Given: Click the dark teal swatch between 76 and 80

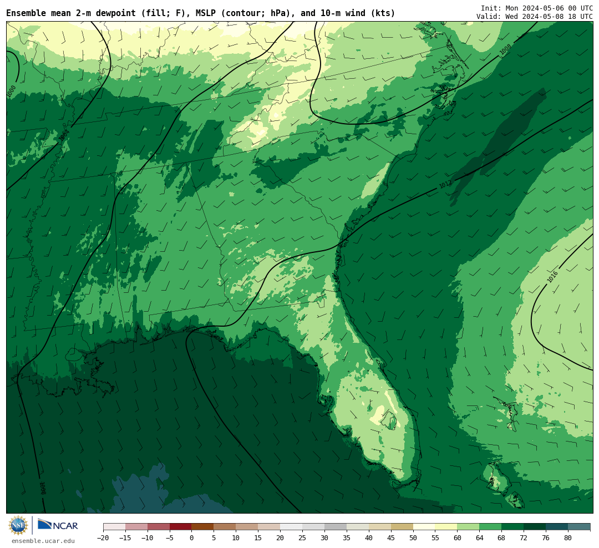Looking at the screenshot, I should click(557, 527).
